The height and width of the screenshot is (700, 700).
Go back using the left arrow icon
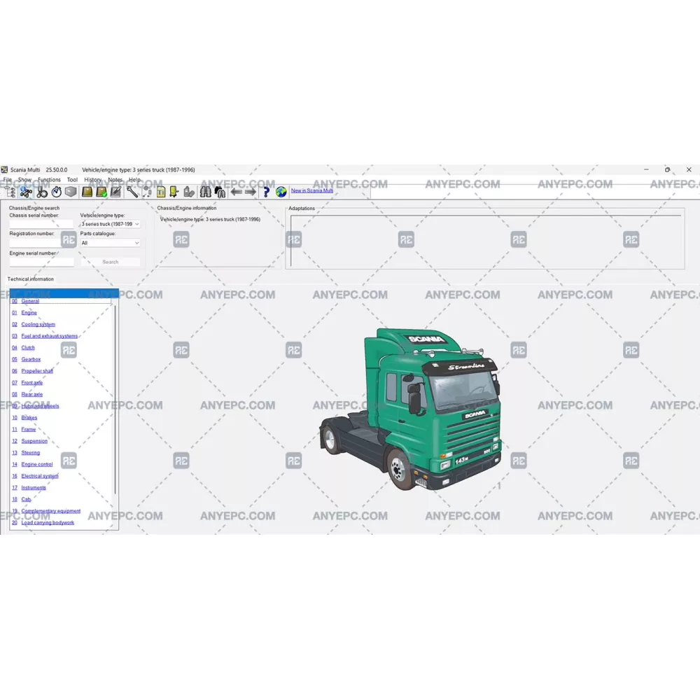click(236, 192)
